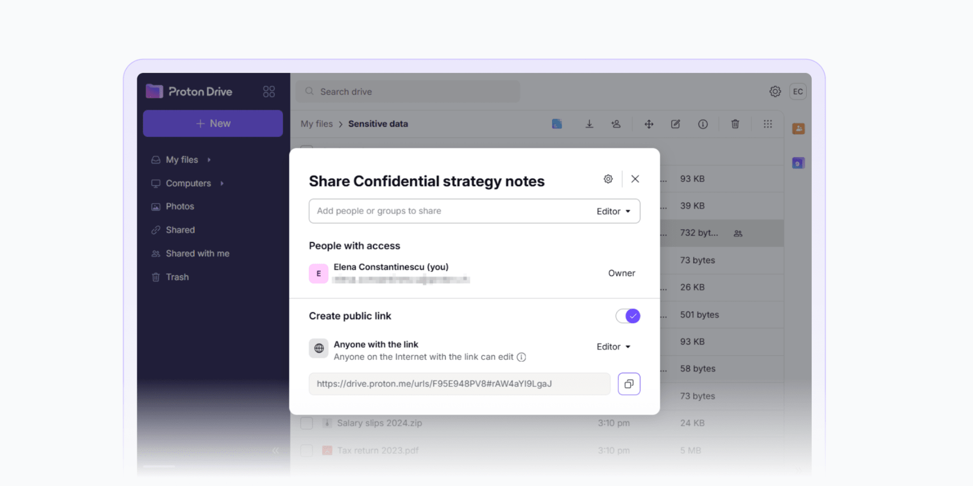Open the Proton apps grid switcher
973x486 pixels.
[269, 91]
